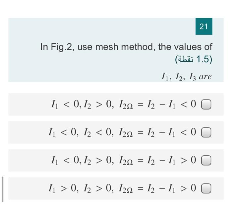Viewport: 232px width, 214px height.
Task: Click the question number 21 badge
Action: (204, 27)
